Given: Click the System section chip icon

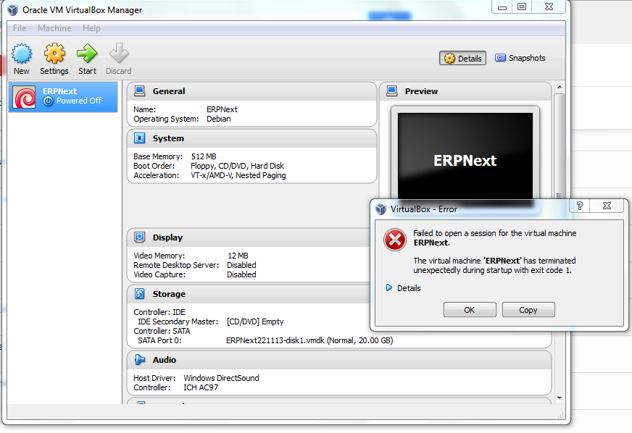Looking at the screenshot, I should (x=139, y=138).
